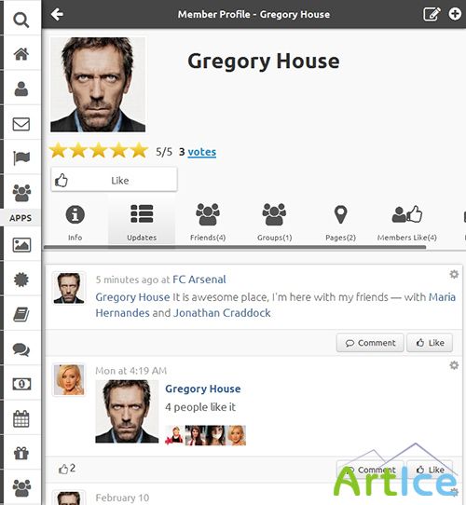Click the back arrow in the header
The height and width of the screenshot is (505, 466).
click(x=57, y=14)
